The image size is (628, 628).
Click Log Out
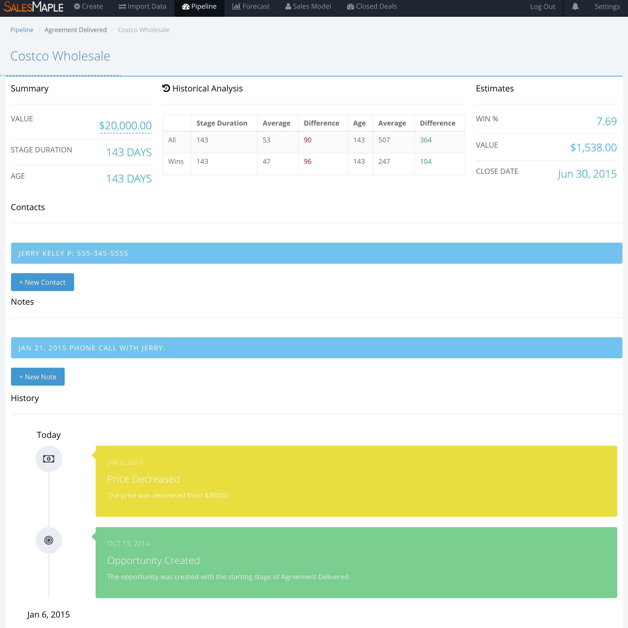click(542, 7)
